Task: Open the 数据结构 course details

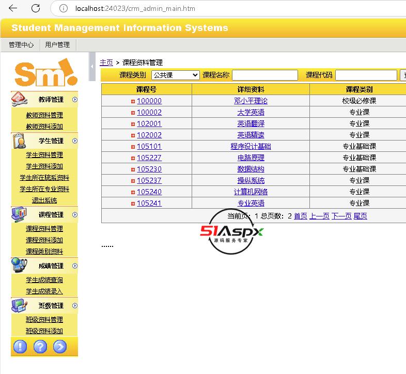Action: [x=251, y=169]
